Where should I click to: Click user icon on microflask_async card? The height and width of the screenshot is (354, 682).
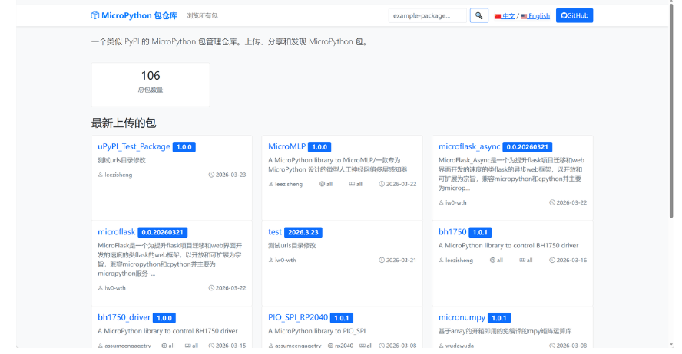(x=441, y=202)
